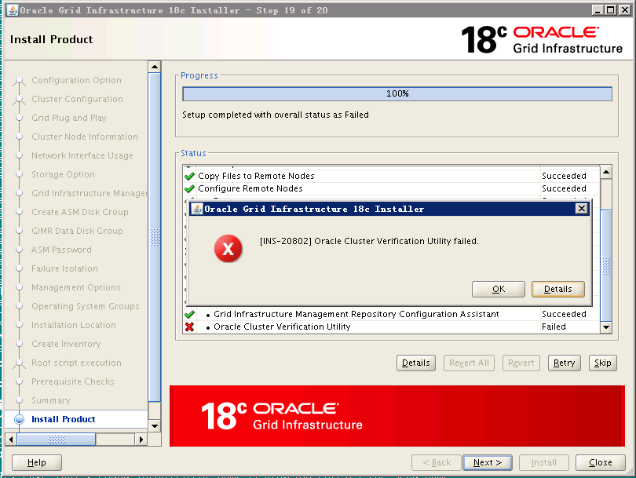This screenshot has width=636, height=478.
Task: Click green checkmark beside Configure Remote Nodes
Action: click(x=189, y=188)
